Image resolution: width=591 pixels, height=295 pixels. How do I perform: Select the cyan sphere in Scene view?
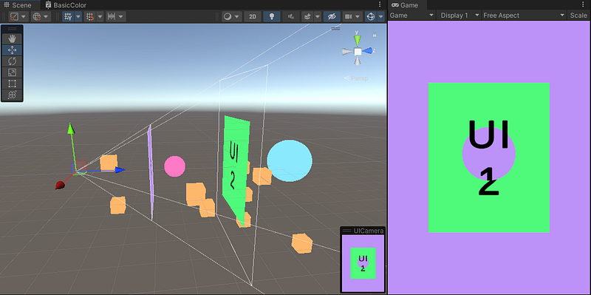click(x=290, y=160)
